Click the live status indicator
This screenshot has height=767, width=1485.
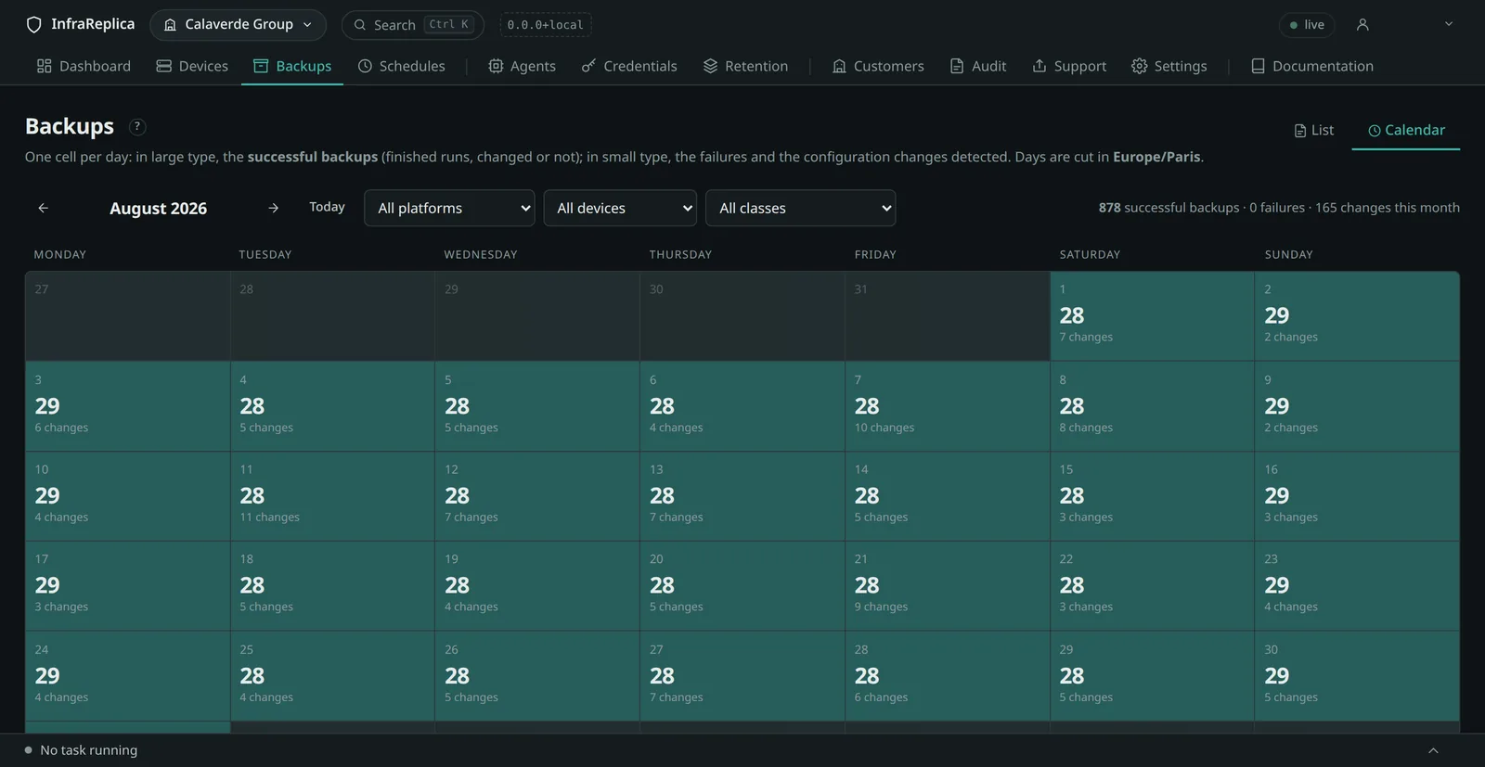pyautogui.click(x=1307, y=25)
